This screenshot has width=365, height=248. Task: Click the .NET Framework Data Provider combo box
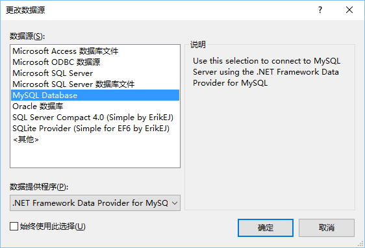pos(95,203)
